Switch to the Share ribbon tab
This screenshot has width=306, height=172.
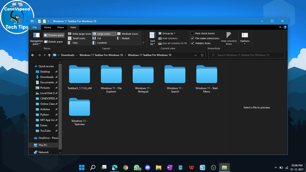tap(61, 27)
